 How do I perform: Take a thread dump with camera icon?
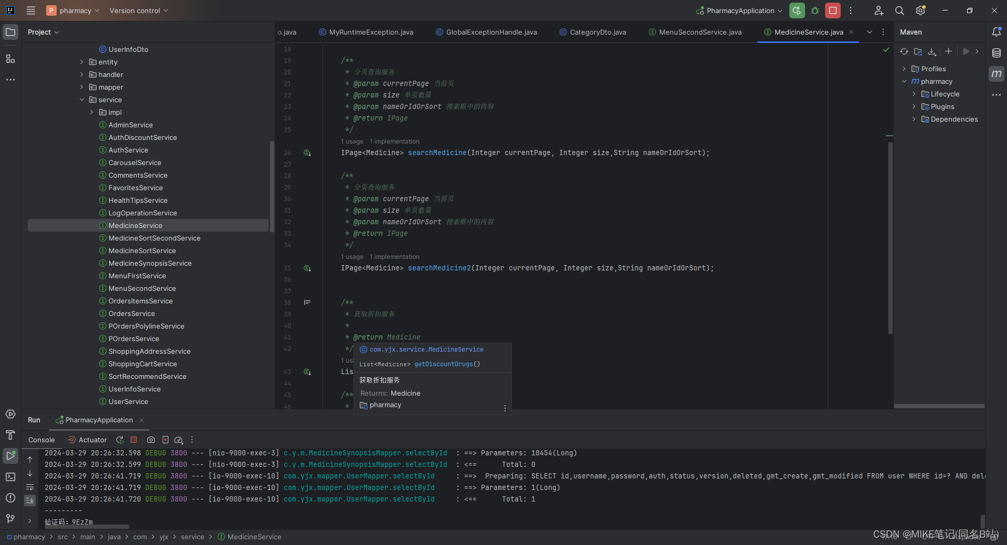(151, 440)
